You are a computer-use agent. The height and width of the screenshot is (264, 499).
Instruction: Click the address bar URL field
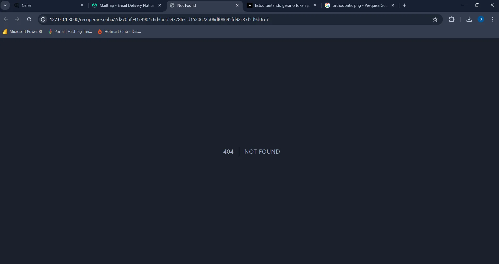209,19
